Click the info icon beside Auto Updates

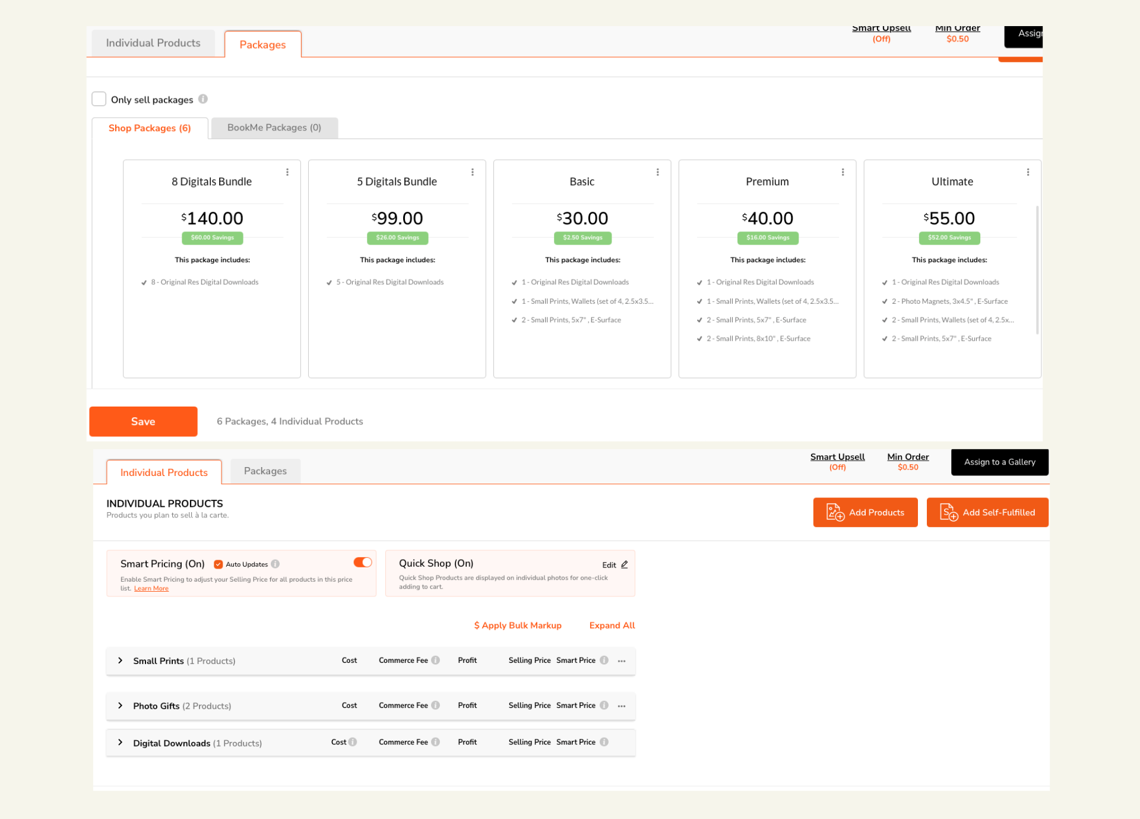(277, 564)
